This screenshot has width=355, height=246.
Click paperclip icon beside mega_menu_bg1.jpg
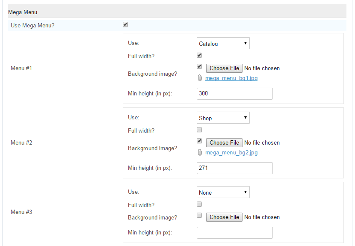click(x=200, y=78)
